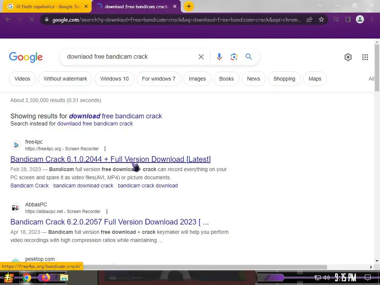Open bandicam crack download sitelink
Screen dimensions: 380x285
148,186
